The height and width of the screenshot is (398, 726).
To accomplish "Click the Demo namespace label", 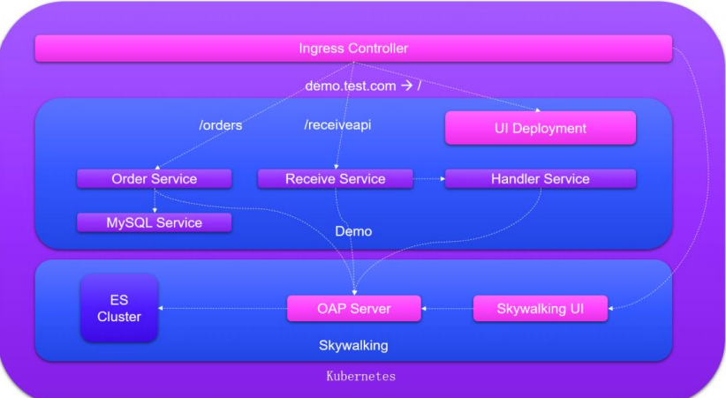I will tap(353, 231).
